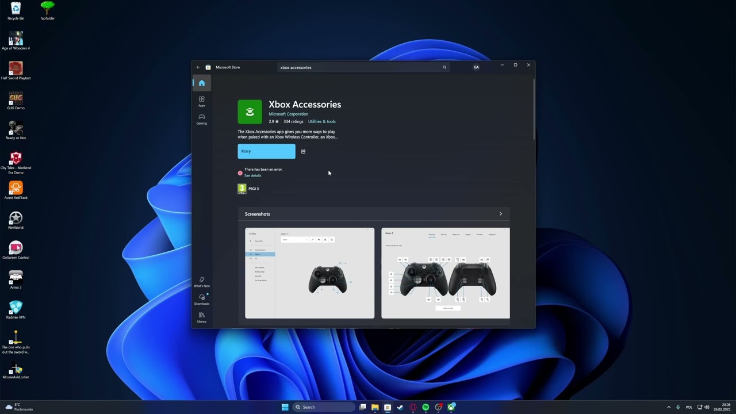The width and height of the screenshot is (736, 414).
Task: Select Age of Wonders 4 desktop icon
Action: pos(16,41)
